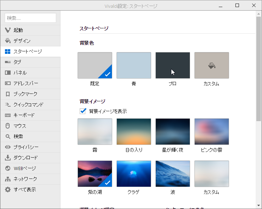Click the クイックコマンド label
The image size is (262, 209).
click(x=28, y=104)
